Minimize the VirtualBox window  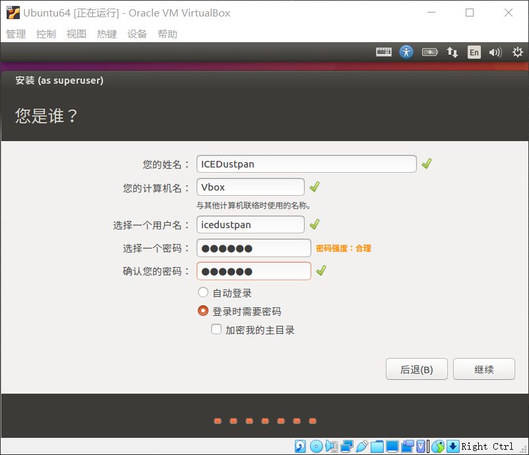click(x=431, y=13)
